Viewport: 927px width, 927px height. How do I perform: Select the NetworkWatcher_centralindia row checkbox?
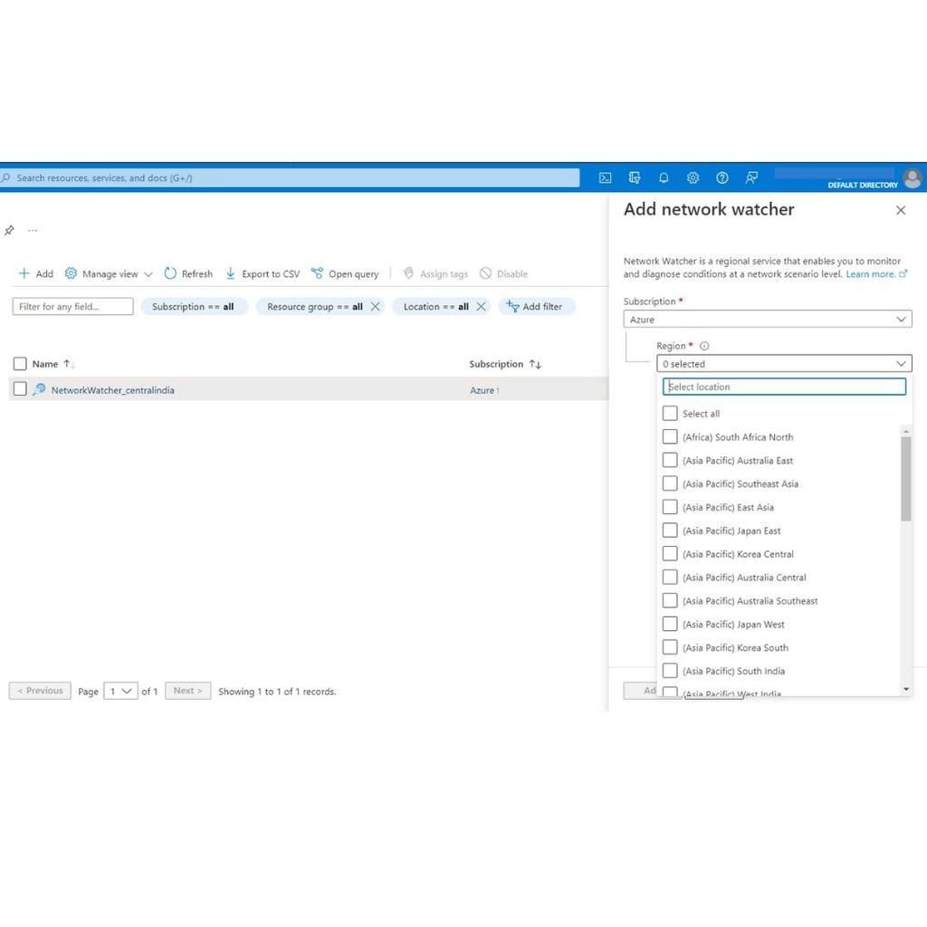(19, 389)
